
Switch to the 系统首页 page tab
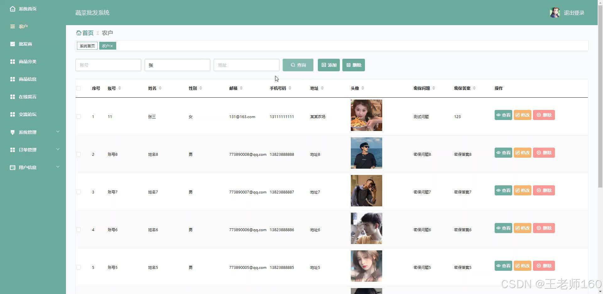tap(87, 46)
